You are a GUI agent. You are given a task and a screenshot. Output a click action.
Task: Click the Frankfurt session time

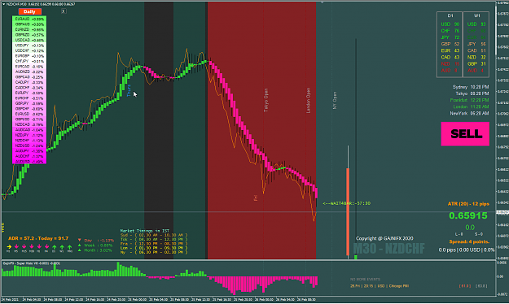469,100
